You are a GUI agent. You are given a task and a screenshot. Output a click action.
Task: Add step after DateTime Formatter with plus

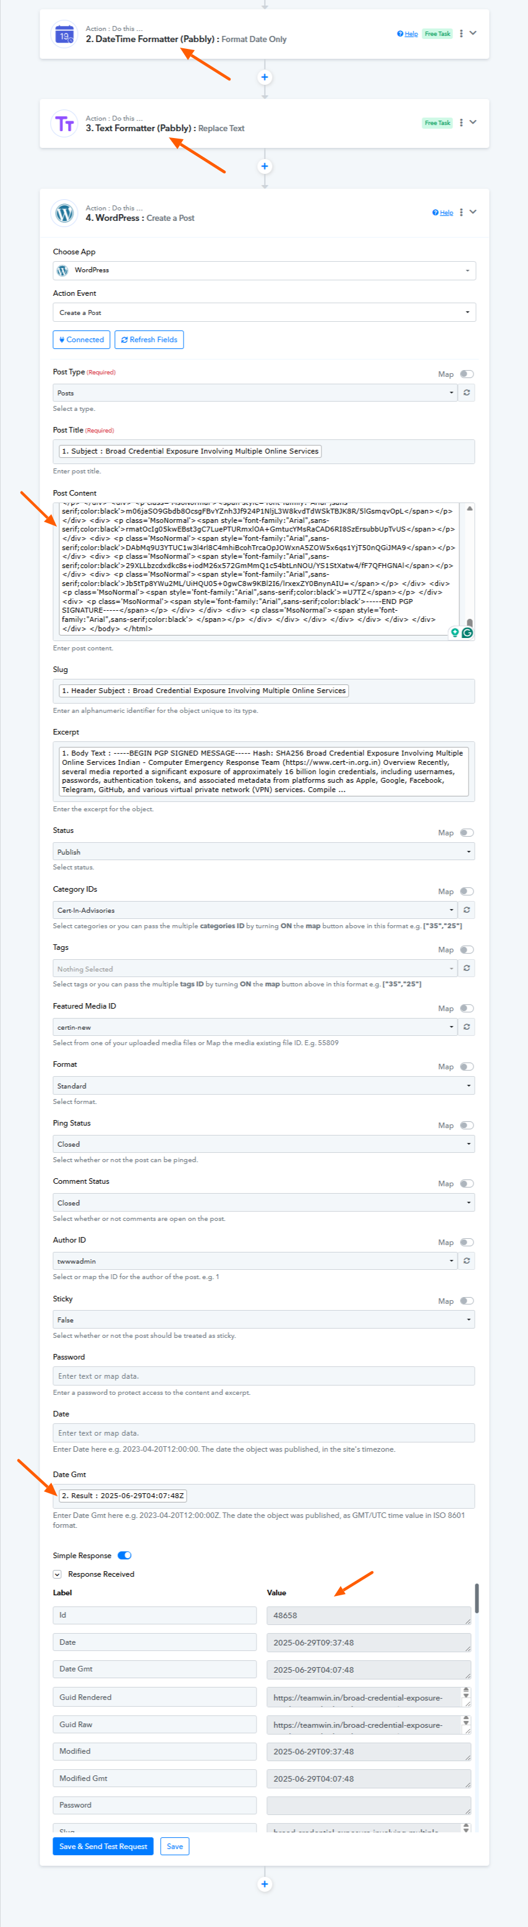(264, 77)
